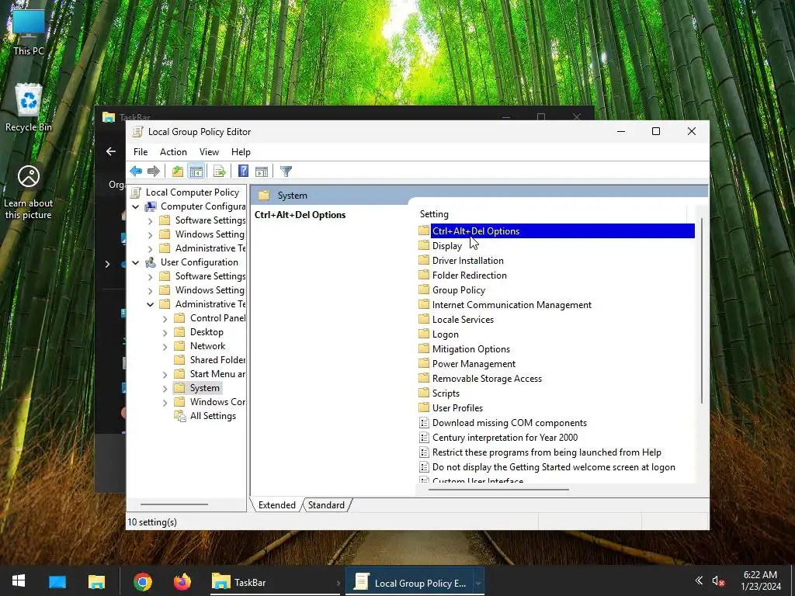Viewport: 795px width, 596px height.
Task: Click the muted volume tray icon
Action: point(718,581)
